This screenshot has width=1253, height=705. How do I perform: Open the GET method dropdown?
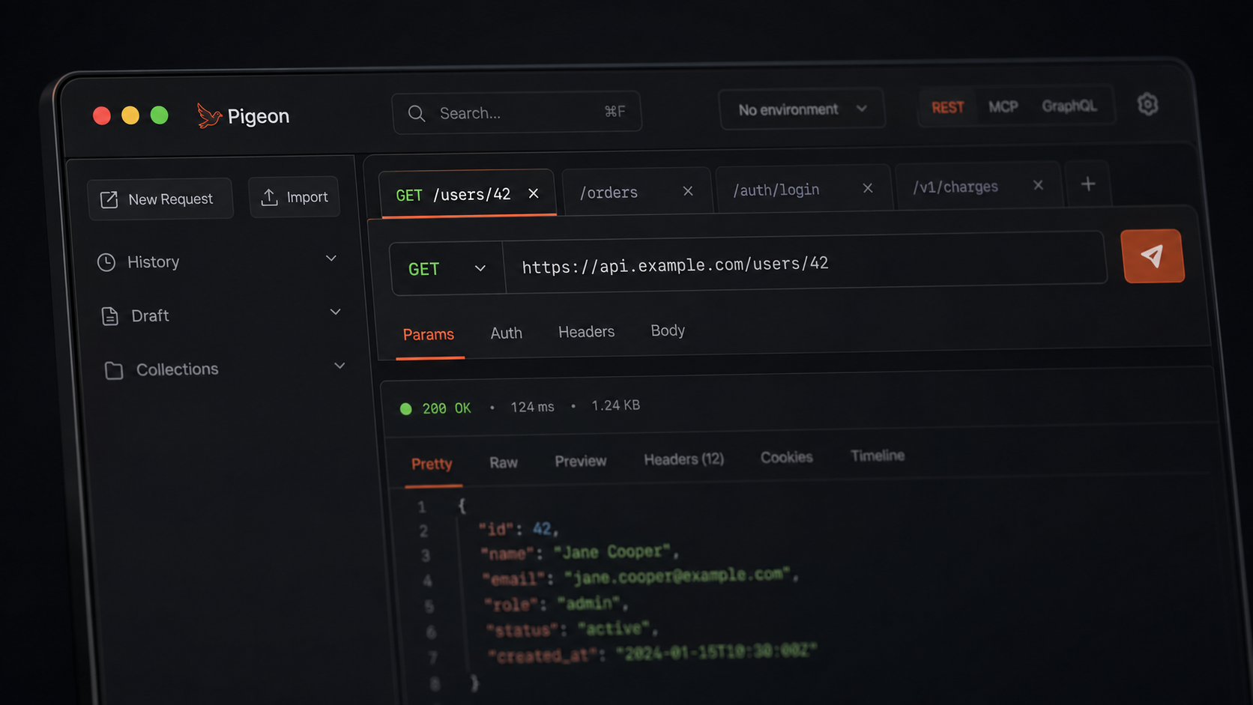[447, 268]
